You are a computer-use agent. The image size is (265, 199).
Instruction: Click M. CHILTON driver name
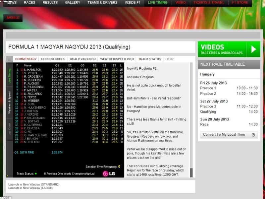31,142
